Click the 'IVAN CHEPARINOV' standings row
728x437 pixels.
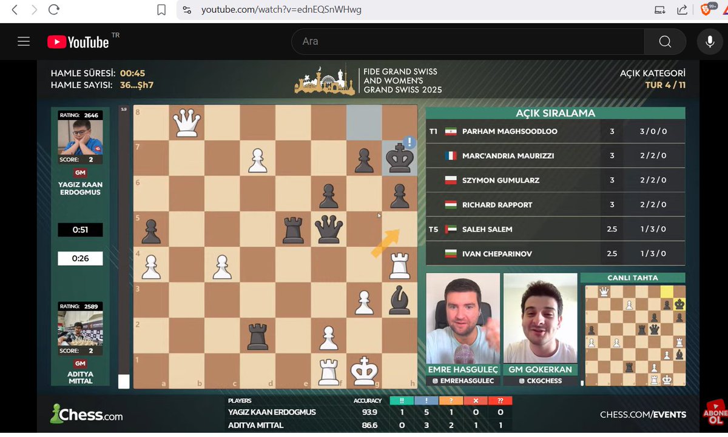[x=555, y=253]
